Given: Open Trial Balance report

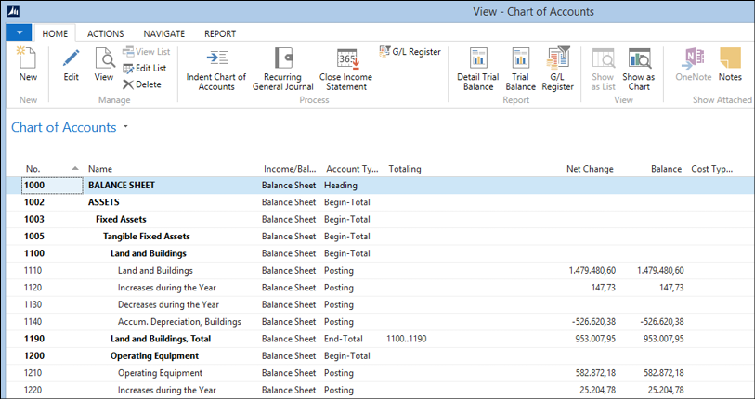Looking at the screenshot, I should 520,70.
